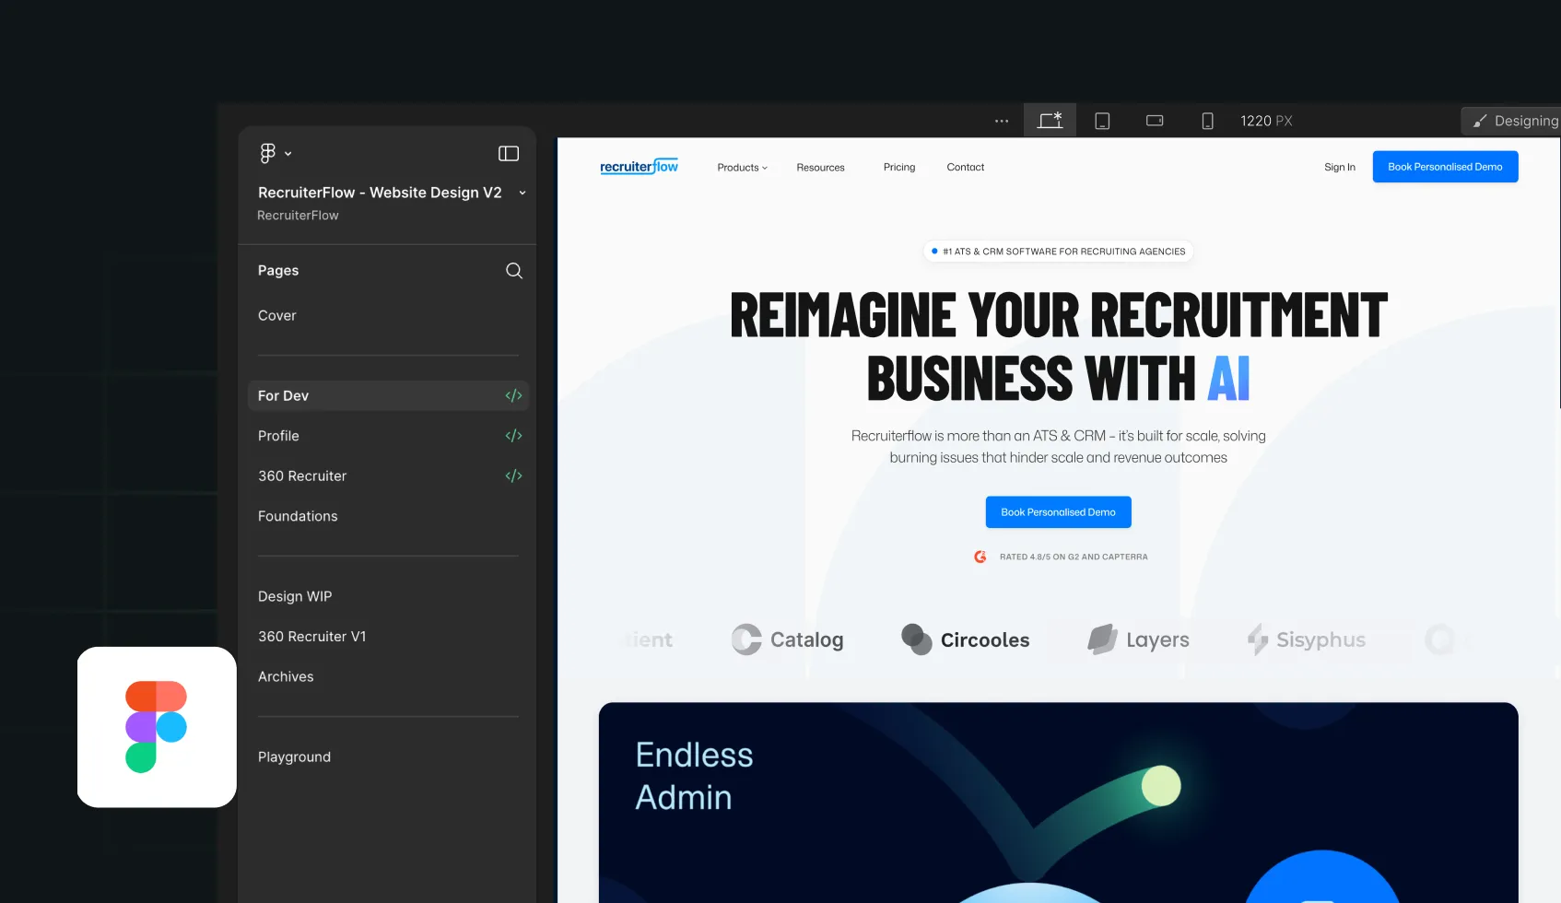Open the Figma main menu icon

point(267,153)
